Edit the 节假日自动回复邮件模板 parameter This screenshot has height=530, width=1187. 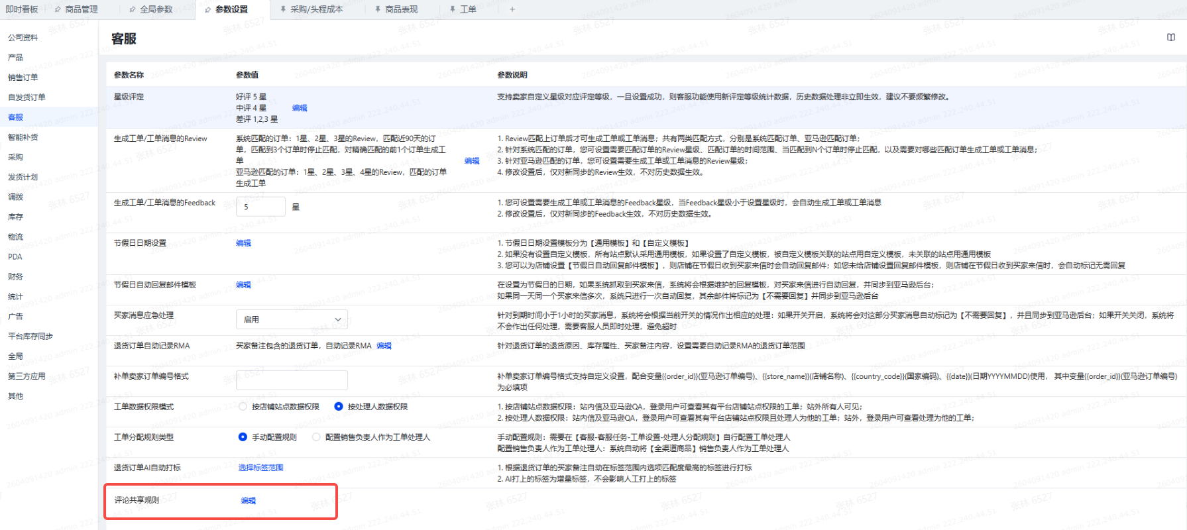click(x=243, y=285)
